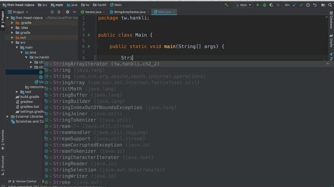Collapse all icon in Project panel header

[59, 12]
